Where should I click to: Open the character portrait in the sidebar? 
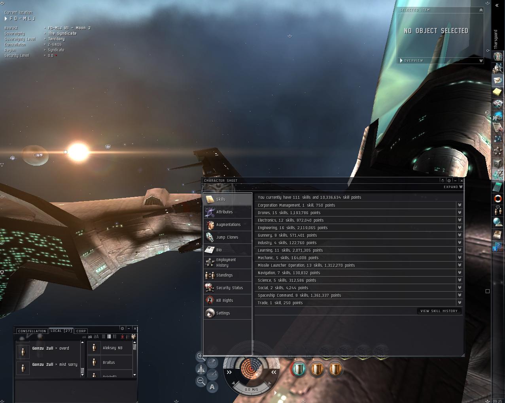click(498, 56)
